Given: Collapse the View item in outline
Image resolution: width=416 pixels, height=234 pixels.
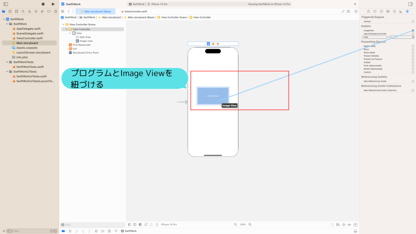Looking at the screenshot, I should pyautogui.click(x=70, y=33).
